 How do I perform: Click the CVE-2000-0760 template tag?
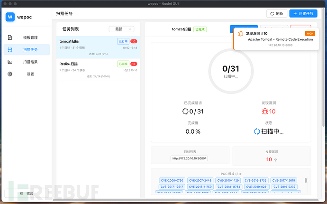click(x=172, y=180)
